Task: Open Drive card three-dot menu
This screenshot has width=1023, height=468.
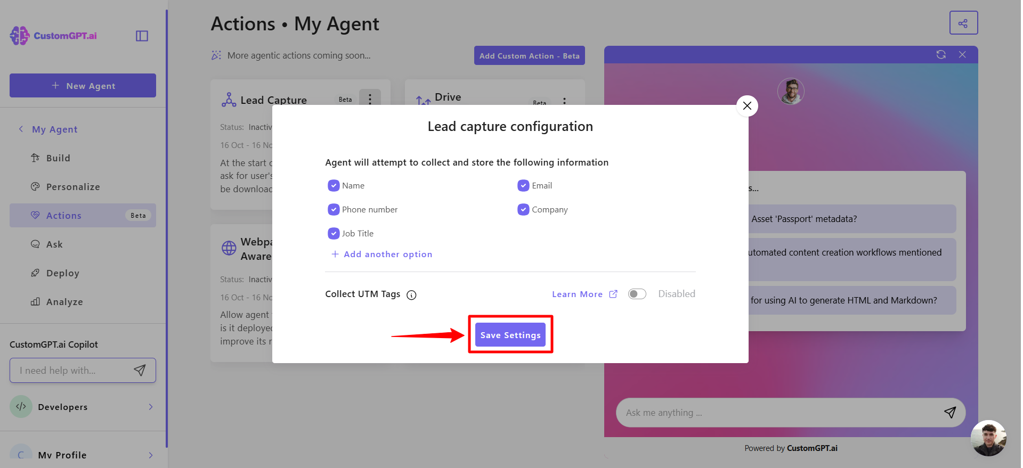Action: 564,101
